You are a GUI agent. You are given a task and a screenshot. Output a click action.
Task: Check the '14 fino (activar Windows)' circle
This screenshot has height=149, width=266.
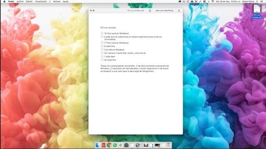click(x=102, y=33)
